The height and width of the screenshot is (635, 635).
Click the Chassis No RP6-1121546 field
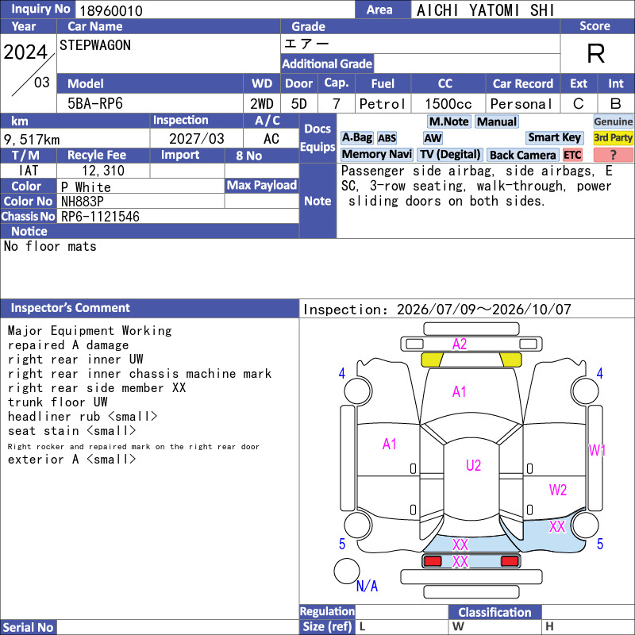point(178,216)
